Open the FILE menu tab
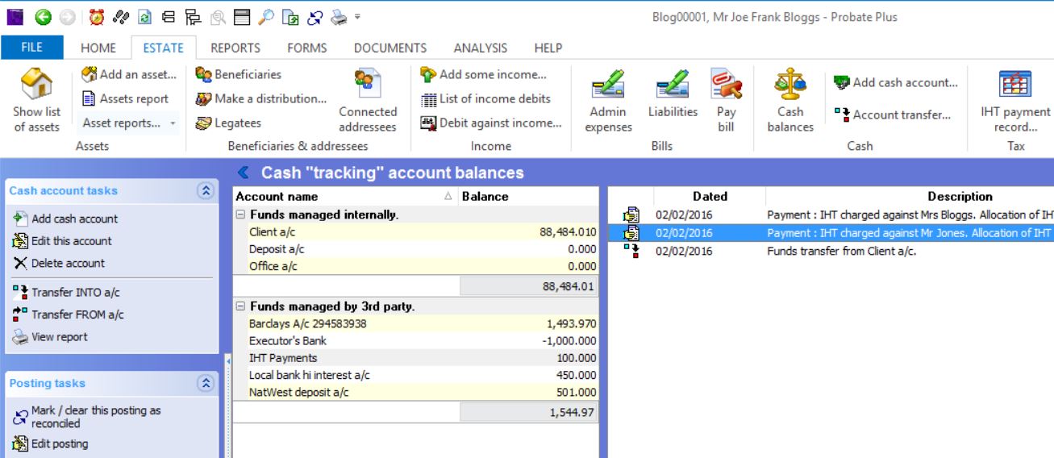Image resolution: width=1054 pixels, height=458 pixels. pos(31,48)
